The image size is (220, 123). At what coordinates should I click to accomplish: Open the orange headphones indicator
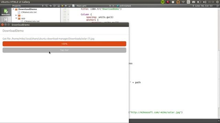178,2
